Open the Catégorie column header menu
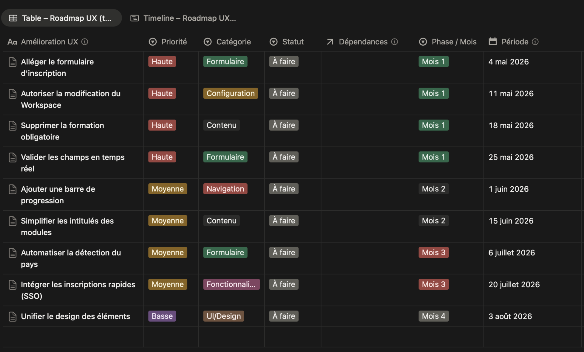584x352 pixels. click(227, 42)
